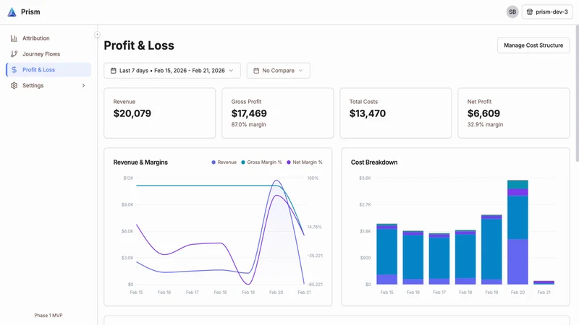This screenshot has width=579, height=325.
Task: Collapse the sidebar with the arrow handle
Action: [x=97, y=34]
